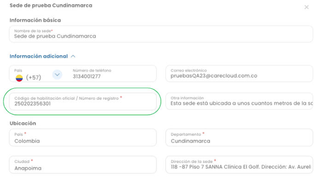Click the Información adicional heading link
The height and width of the screenshot is (179, 317).
tap(39, 56)
